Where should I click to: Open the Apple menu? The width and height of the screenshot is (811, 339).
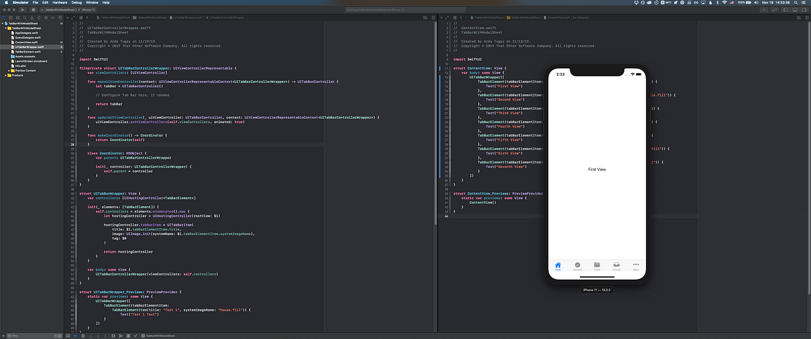coord(6,3)
